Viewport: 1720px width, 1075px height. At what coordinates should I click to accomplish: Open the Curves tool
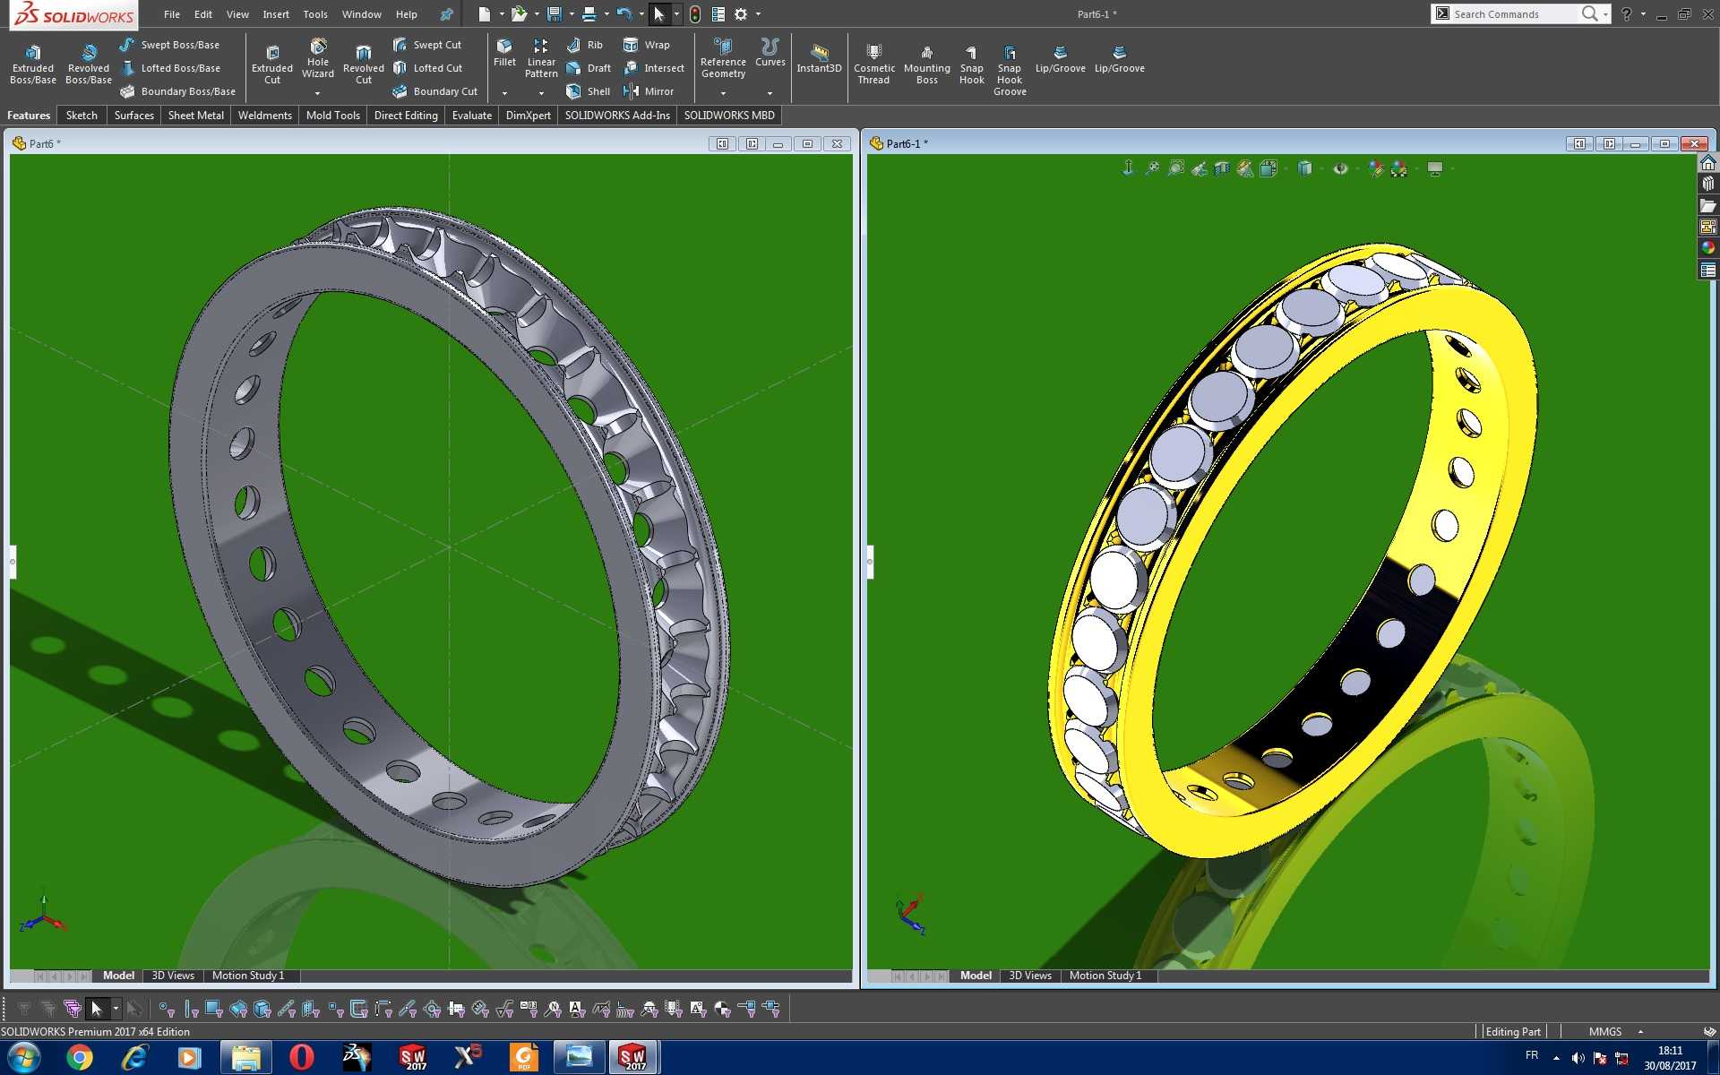[770, 53]
